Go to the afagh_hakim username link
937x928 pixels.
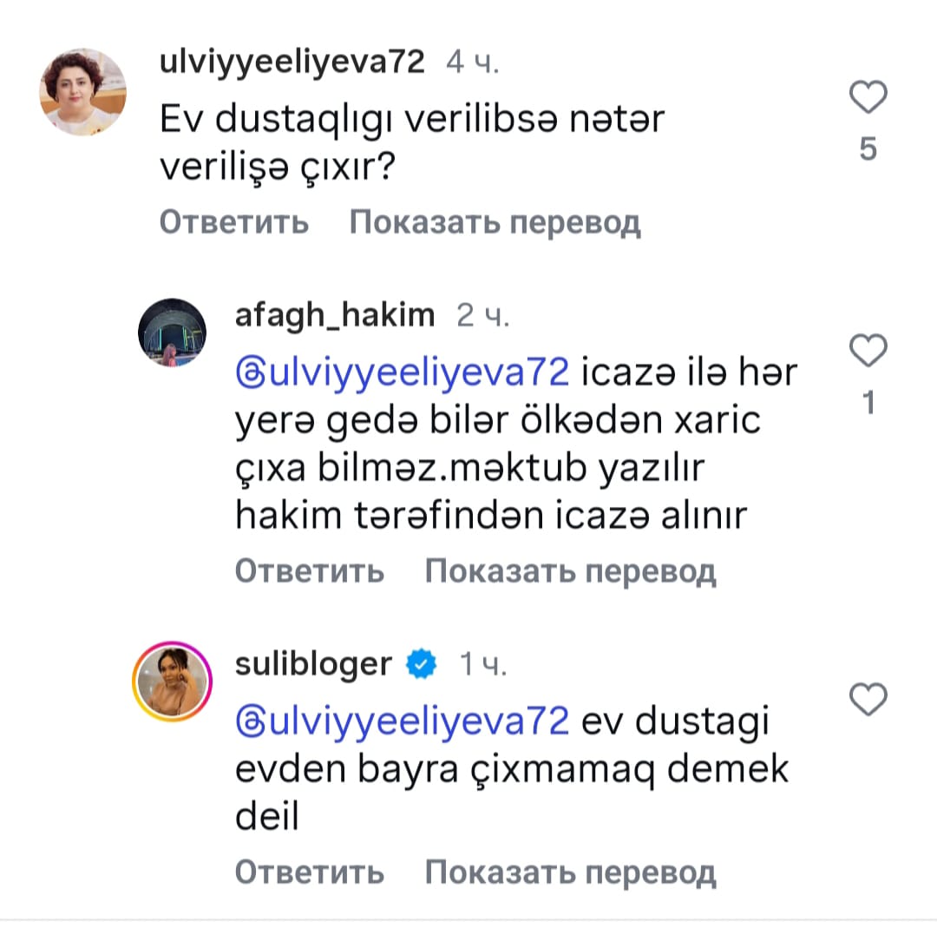click(x=334, y=315)
